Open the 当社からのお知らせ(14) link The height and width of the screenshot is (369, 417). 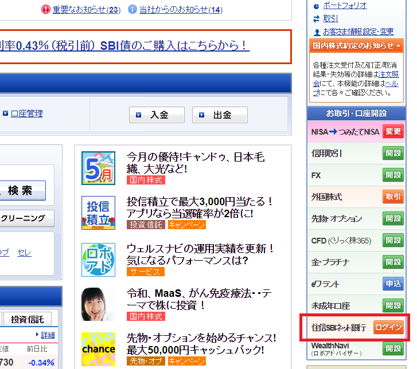coord(181,10)
